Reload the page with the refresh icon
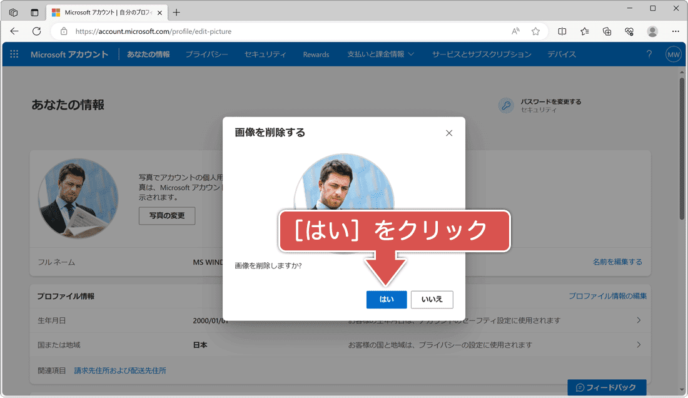 [37, 30]
